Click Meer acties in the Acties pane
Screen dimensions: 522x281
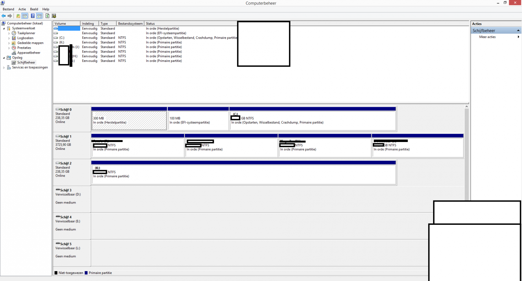click(487, 37)
